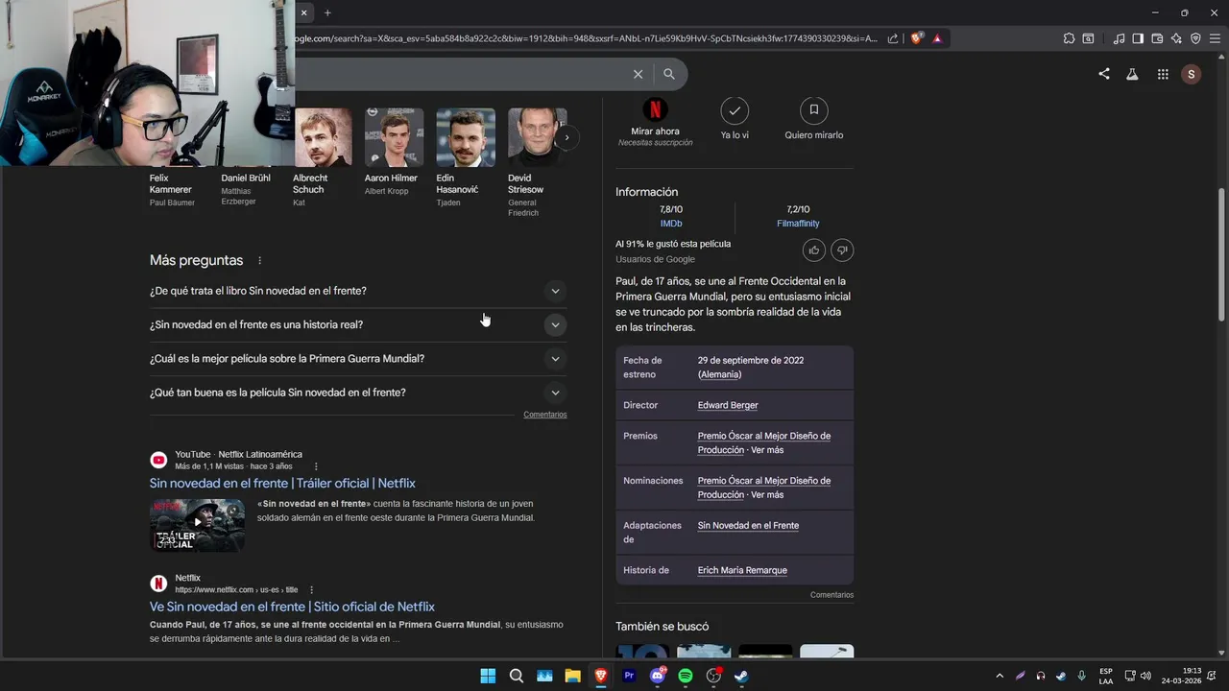The width and height of the screenshot is (1229, 691).
Task: Open Steam from the taskbar
Action: [741, 676]
